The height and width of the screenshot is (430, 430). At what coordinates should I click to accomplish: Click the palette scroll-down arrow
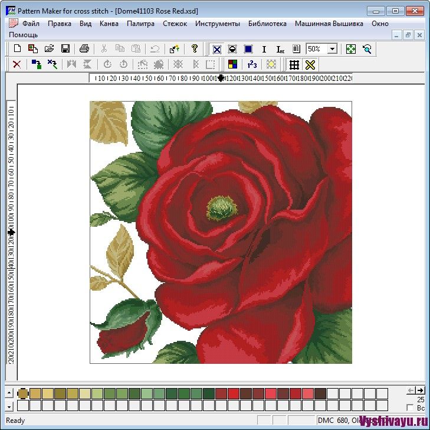9,406
